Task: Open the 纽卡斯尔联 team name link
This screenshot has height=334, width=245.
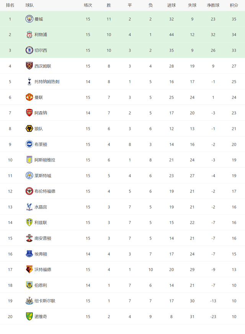Action: click(45, 301)
